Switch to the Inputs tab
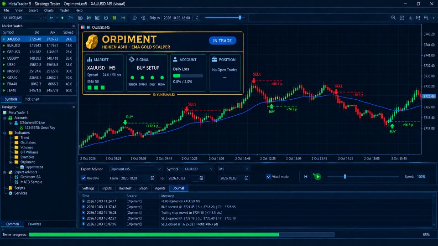Screen dimensions: 438x246 pyautogui.click(x=107, y=188)
